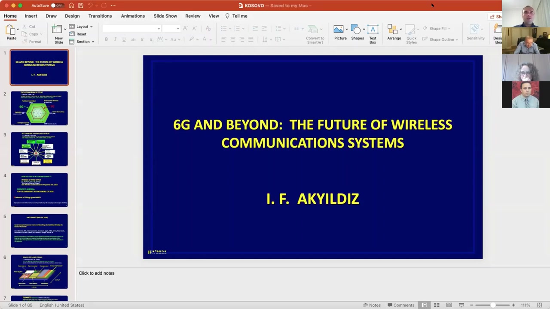The height and width of the screenshot is (309, 550).
Task: Switch to the Slide Show tab
Action: (x=165, y=16)
